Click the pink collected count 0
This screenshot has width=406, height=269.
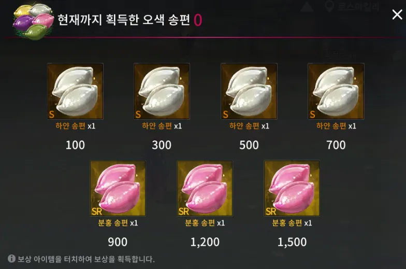pyautogui.click(x=198, y=20)
